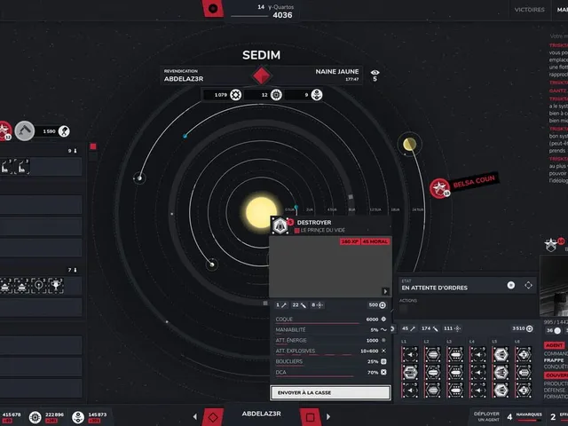
Task: Click the REVENDICATION ABDELAZ3R label
Action: pos(184,75)
